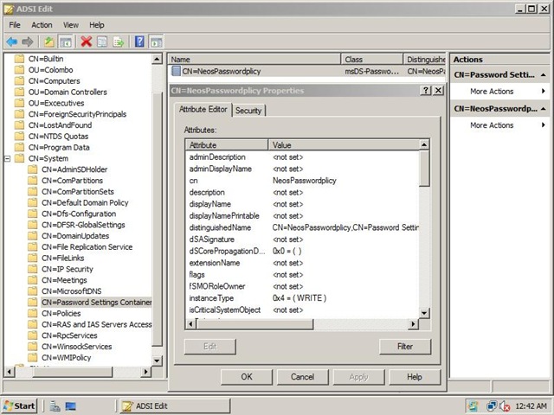Click the Up one level toolbar icon

coord(49,42)
